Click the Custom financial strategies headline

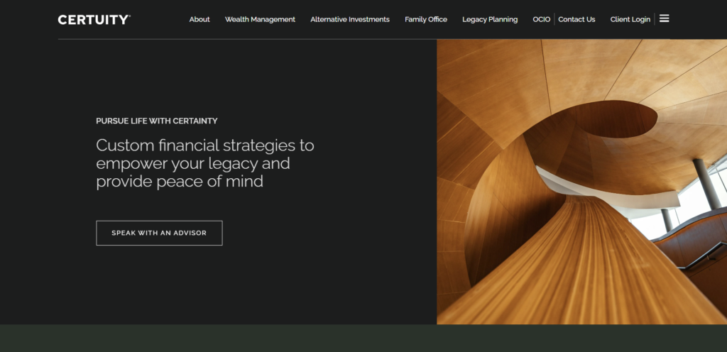click(x=205, y=163)
